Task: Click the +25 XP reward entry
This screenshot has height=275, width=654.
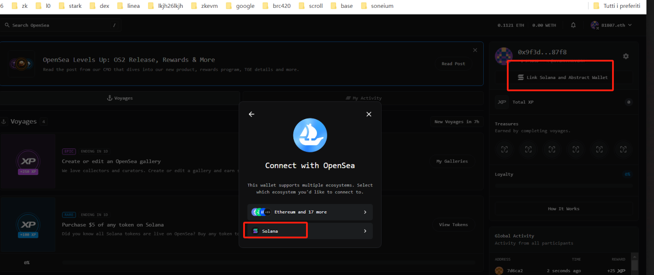Action: [616, 271]
